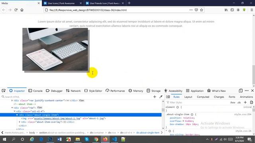This screenshot has height=143, width=255.
Task: Save the page to Pocket
Action: (x=196, y=10)
